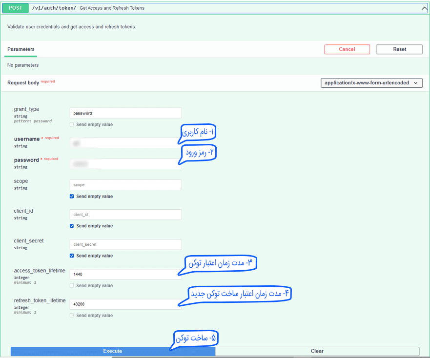Uncheck Send empty value under client_id
Viewport: 430px width, 358px height.
72,226
